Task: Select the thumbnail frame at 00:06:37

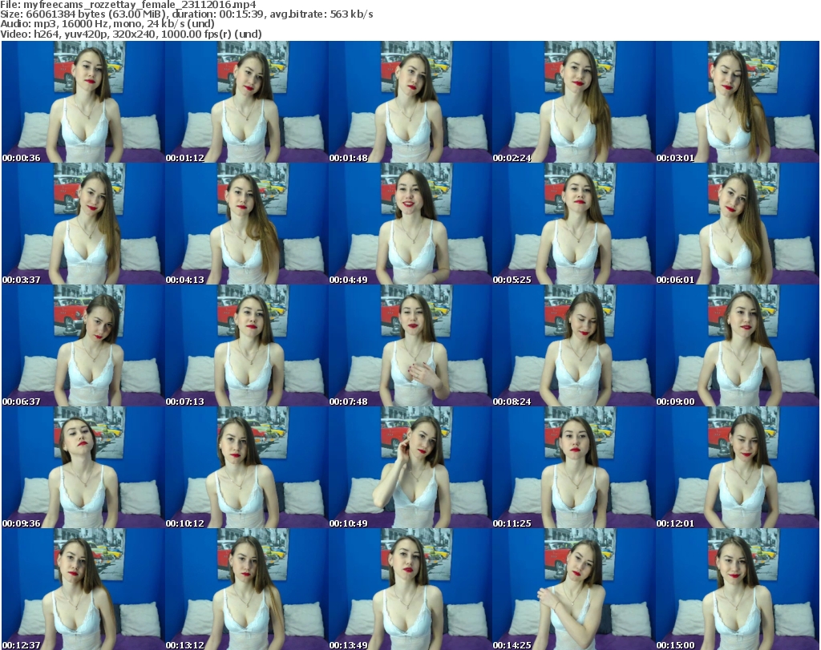Action: point(83,346)
